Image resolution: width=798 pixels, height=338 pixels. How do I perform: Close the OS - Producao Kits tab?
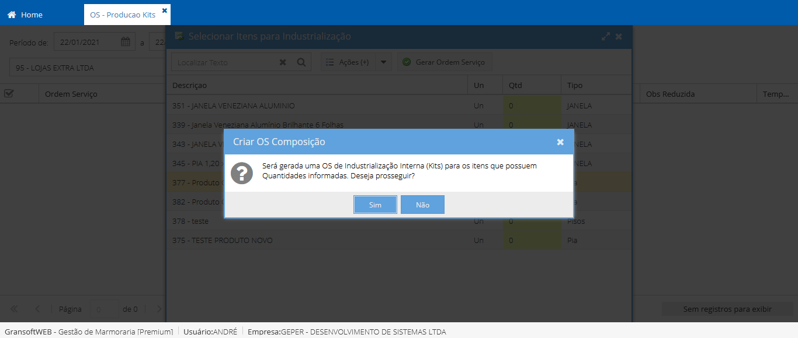pos(164,10)
